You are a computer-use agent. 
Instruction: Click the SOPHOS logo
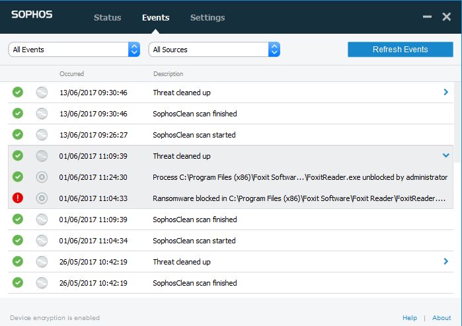(32, 15)
